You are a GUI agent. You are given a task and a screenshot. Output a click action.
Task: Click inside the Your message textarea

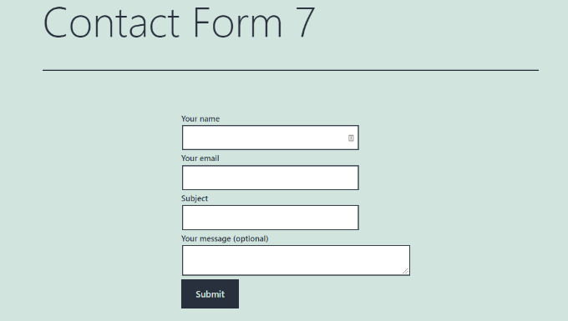point(296,260)
